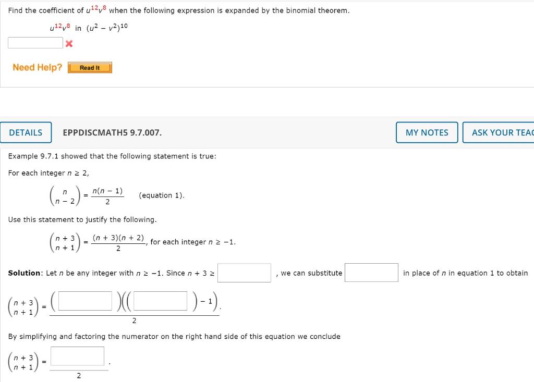Click the final simplified answer box
534x382 pixels.
[77, 355]
